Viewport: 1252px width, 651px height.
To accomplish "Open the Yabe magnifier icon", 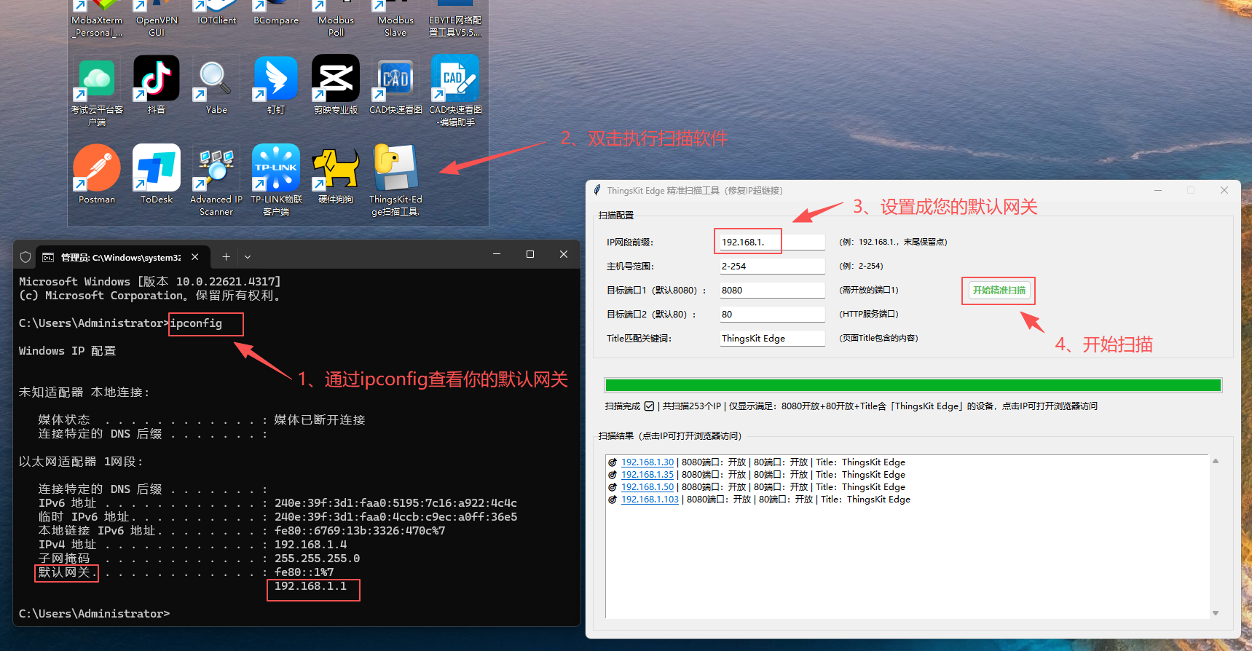I will (x=216, y=79).
